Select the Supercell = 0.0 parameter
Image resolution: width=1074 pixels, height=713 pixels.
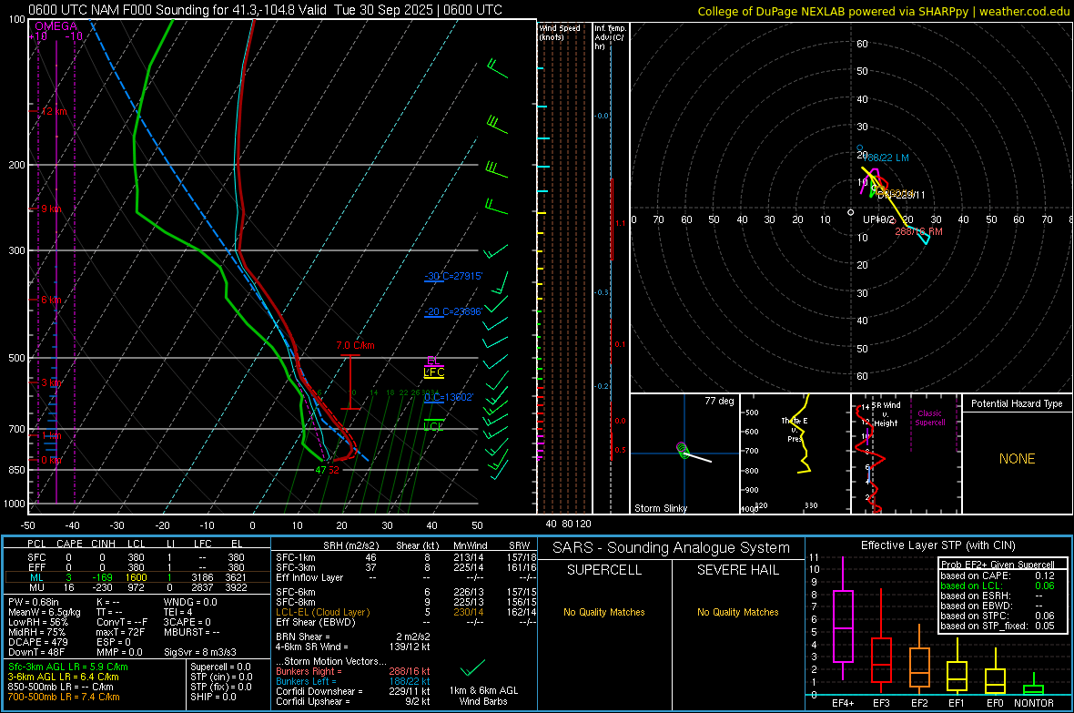[220, 667]
